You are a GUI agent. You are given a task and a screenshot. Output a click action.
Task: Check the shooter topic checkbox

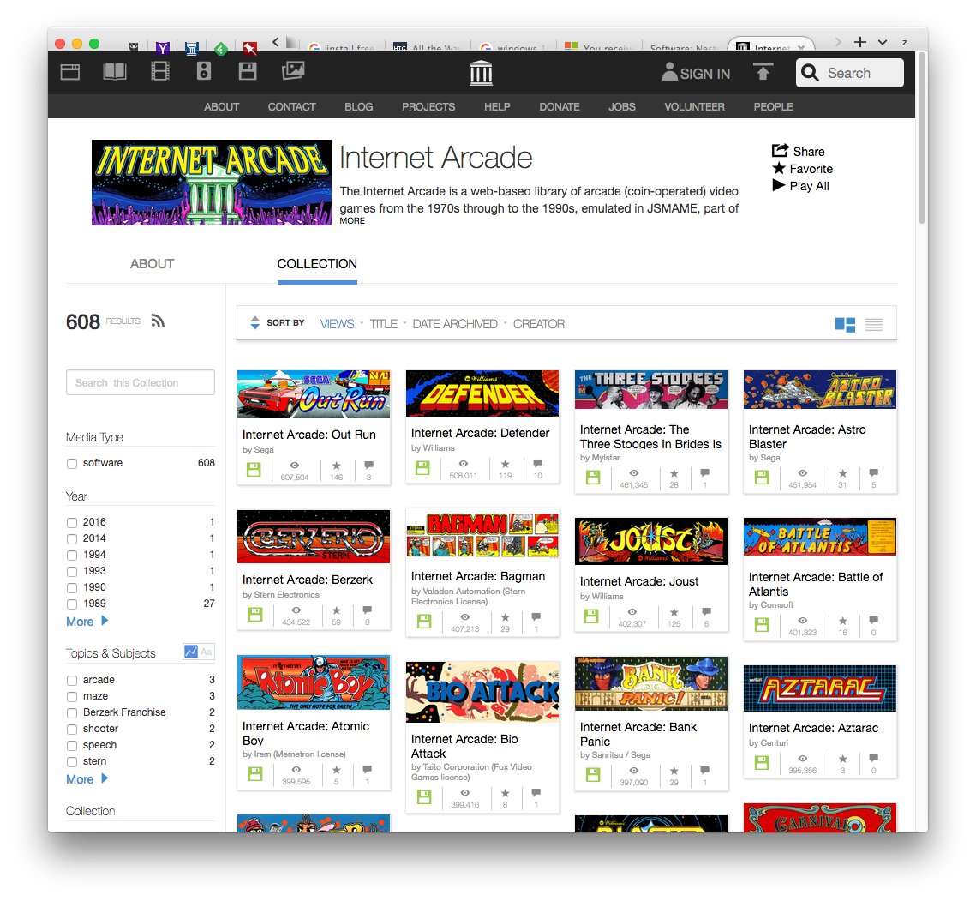pyautogui.click(x=72, y=730)
